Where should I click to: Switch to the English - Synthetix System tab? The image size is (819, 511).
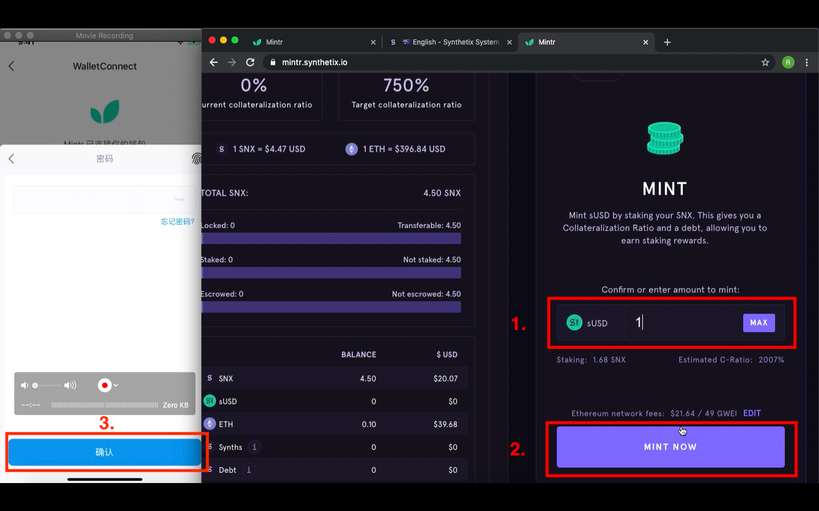point(450,42)
